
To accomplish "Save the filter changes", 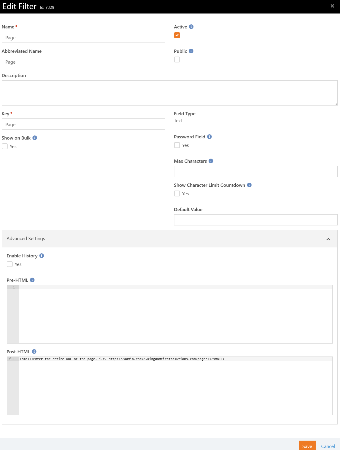I will [307, 446].
